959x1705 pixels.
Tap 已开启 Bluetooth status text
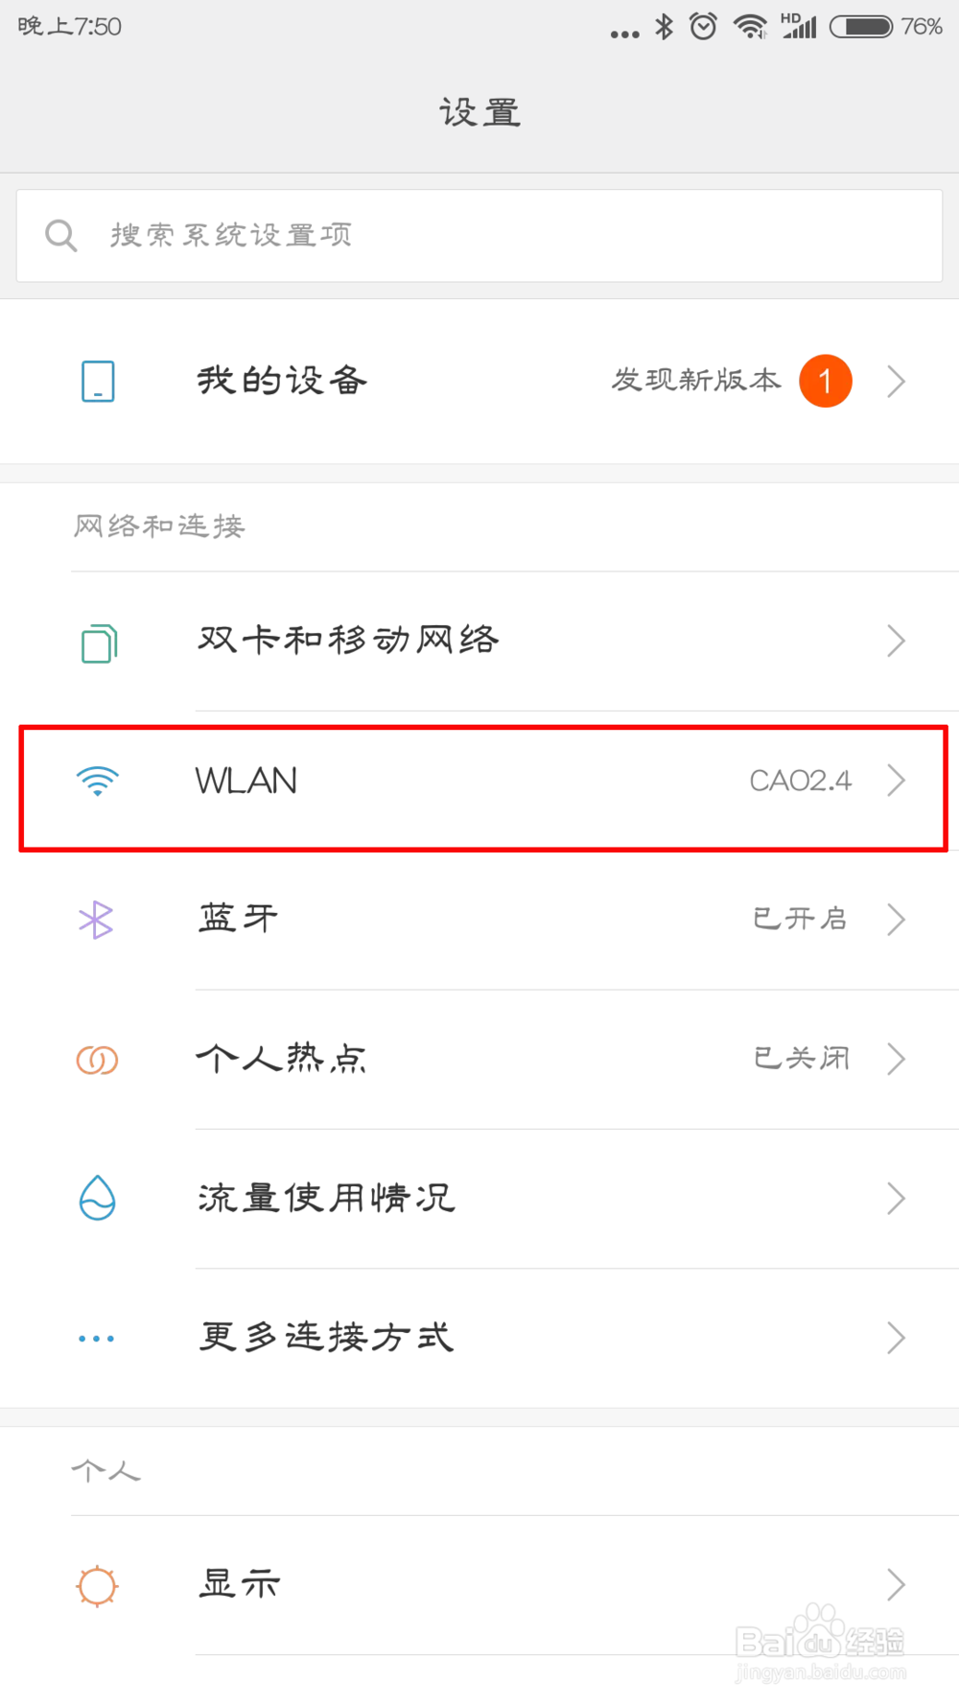pyautogui.click(x=800, y=919)
